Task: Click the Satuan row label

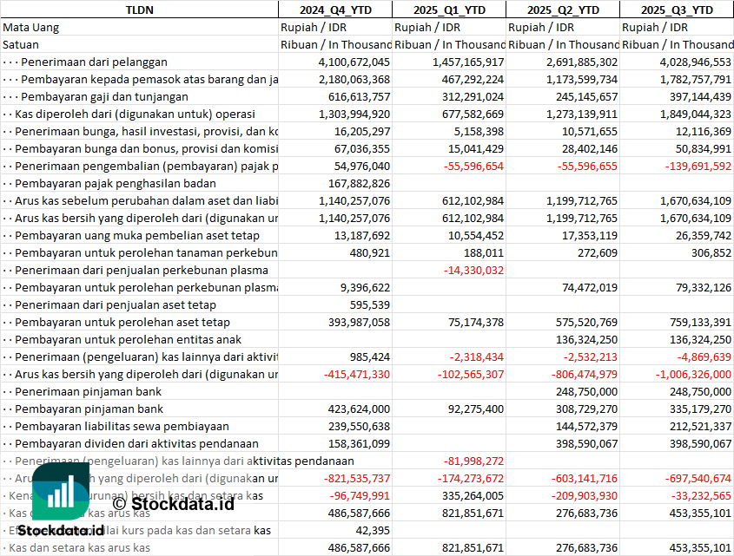Action: pos(21,45)
